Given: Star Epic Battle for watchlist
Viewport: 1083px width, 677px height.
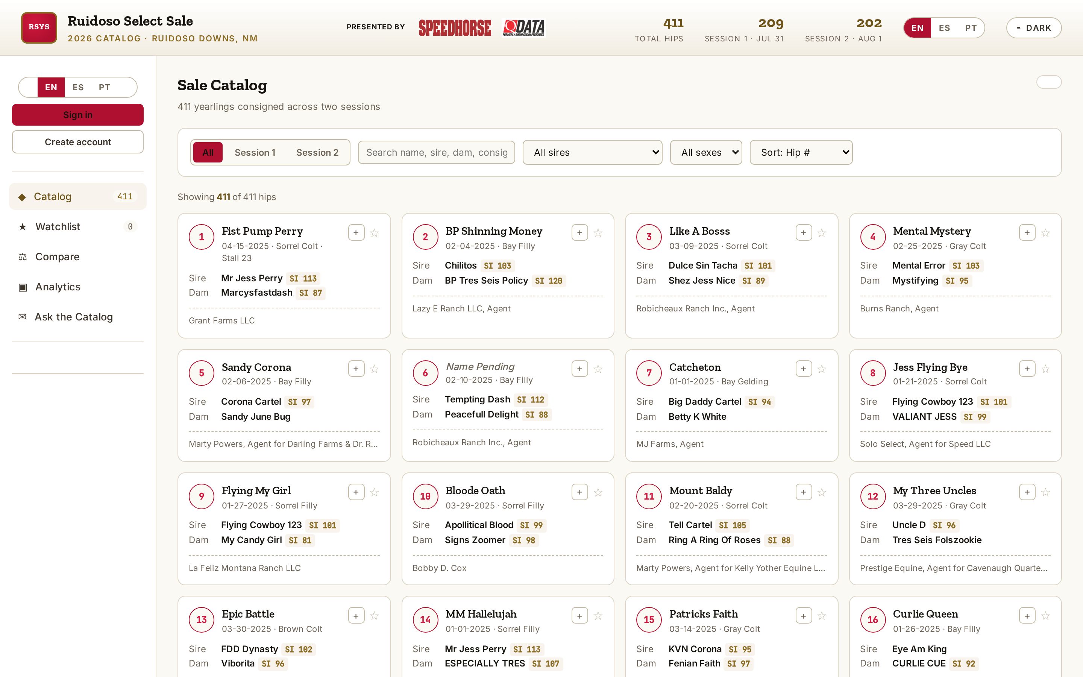Looking at the screenshot, I should coord(375,616).
